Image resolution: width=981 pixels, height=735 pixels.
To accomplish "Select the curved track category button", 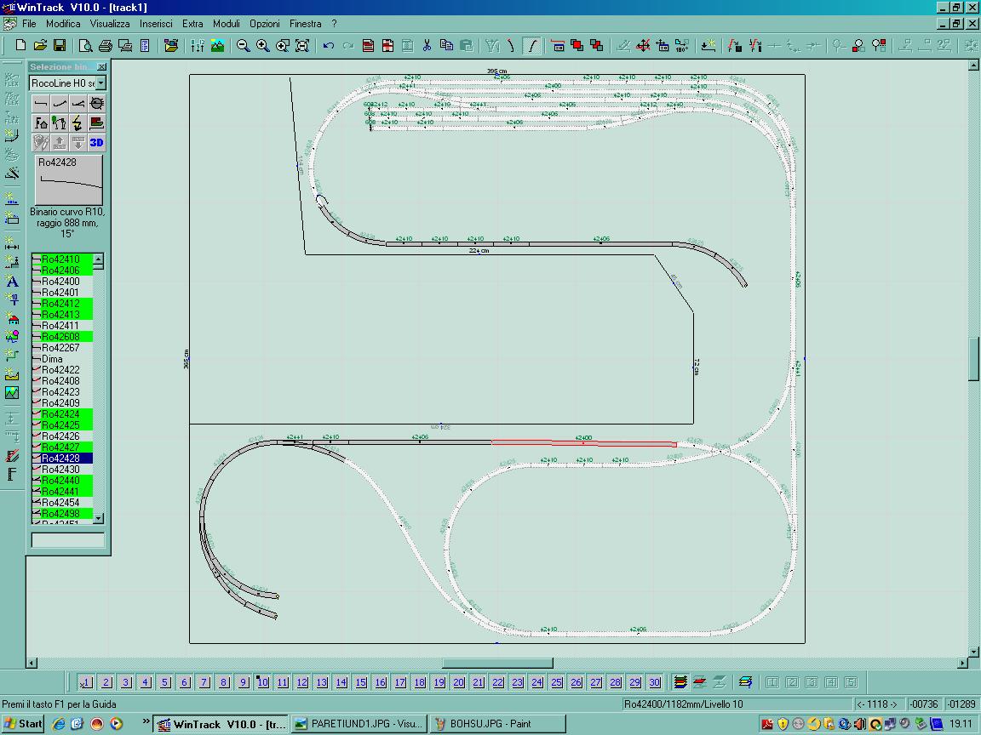I will [x=60, y=103].
